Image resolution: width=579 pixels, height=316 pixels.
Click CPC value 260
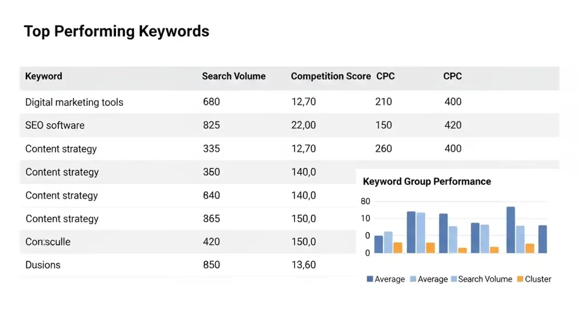(x=383, y=149)
